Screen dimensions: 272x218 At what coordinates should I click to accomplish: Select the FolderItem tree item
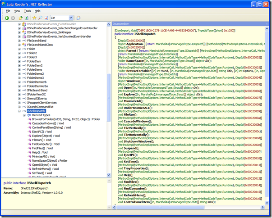[x=34, y=61]
